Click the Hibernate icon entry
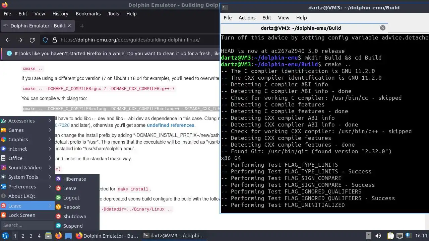Viewport: 429px width, 241px height. [77, 179]
